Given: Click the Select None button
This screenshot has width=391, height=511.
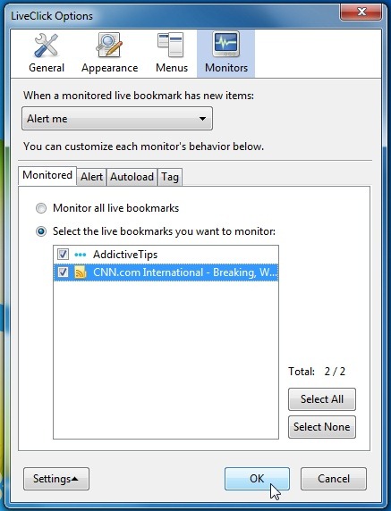Looking at the screenshot, I should (x=322, y=427).
